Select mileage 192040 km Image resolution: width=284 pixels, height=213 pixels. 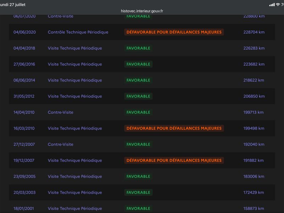tap(254, 144)
